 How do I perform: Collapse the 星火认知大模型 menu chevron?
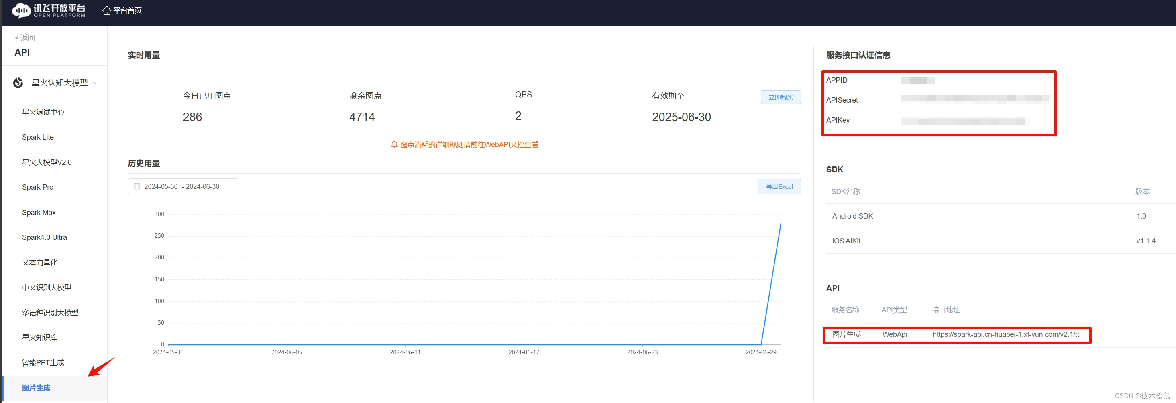pos(94,83)
